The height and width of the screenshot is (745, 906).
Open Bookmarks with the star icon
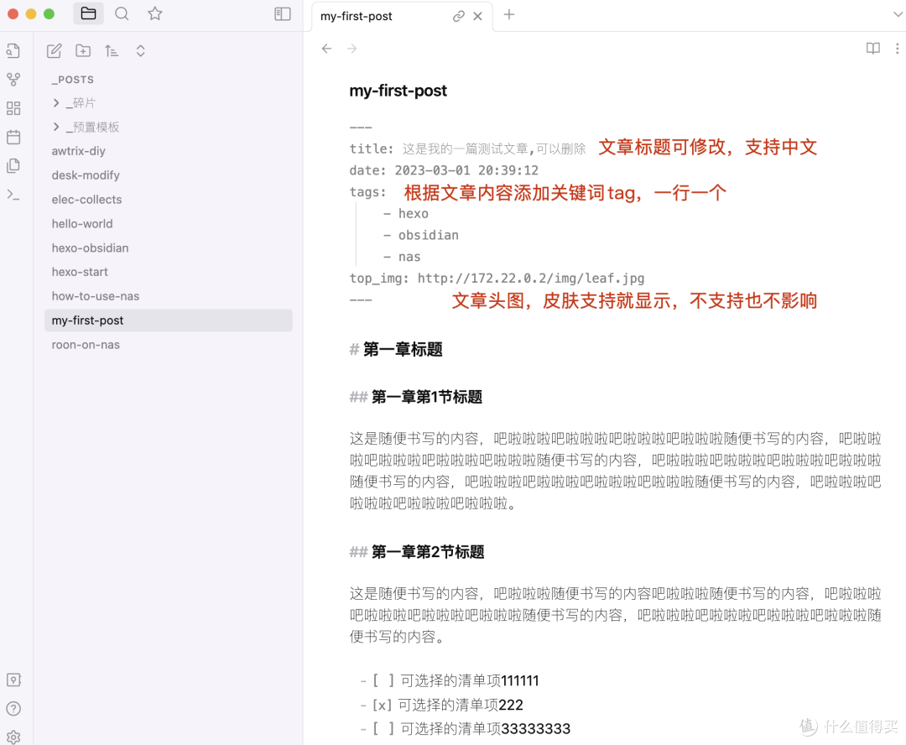point(154,13)
